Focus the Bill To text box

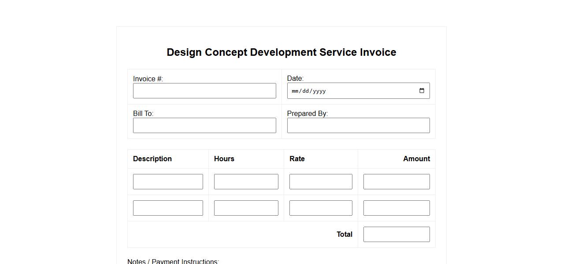pyautogui.click(x=204, y=126)
